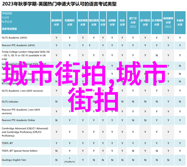Click N for Duolingo under 埃克塞特大学

coord(168,160)
